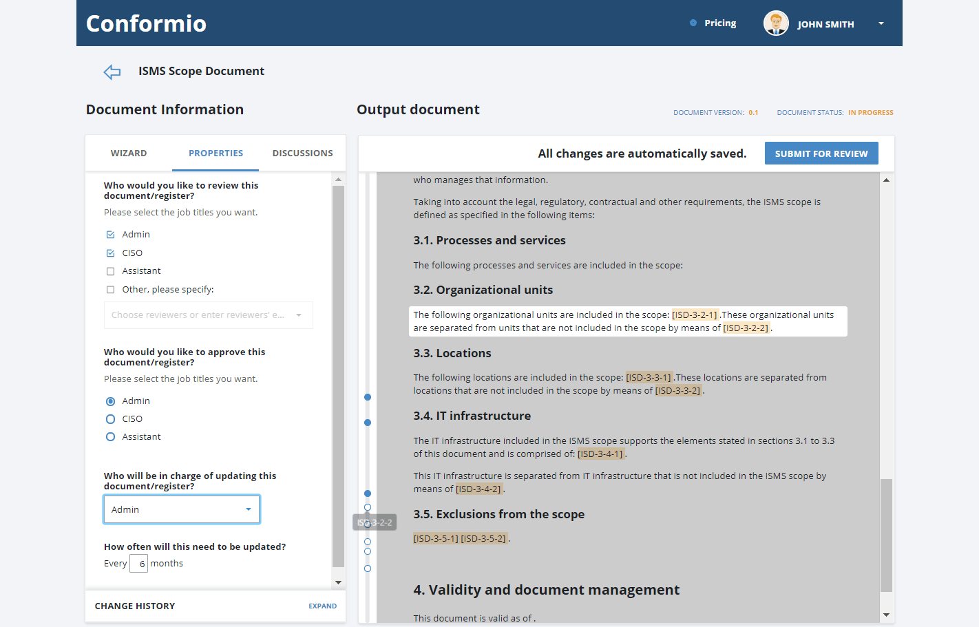Switch to the Wizard tab
Image resolution: width=979 pixels, height=627 pixels.
pos(129,153)
